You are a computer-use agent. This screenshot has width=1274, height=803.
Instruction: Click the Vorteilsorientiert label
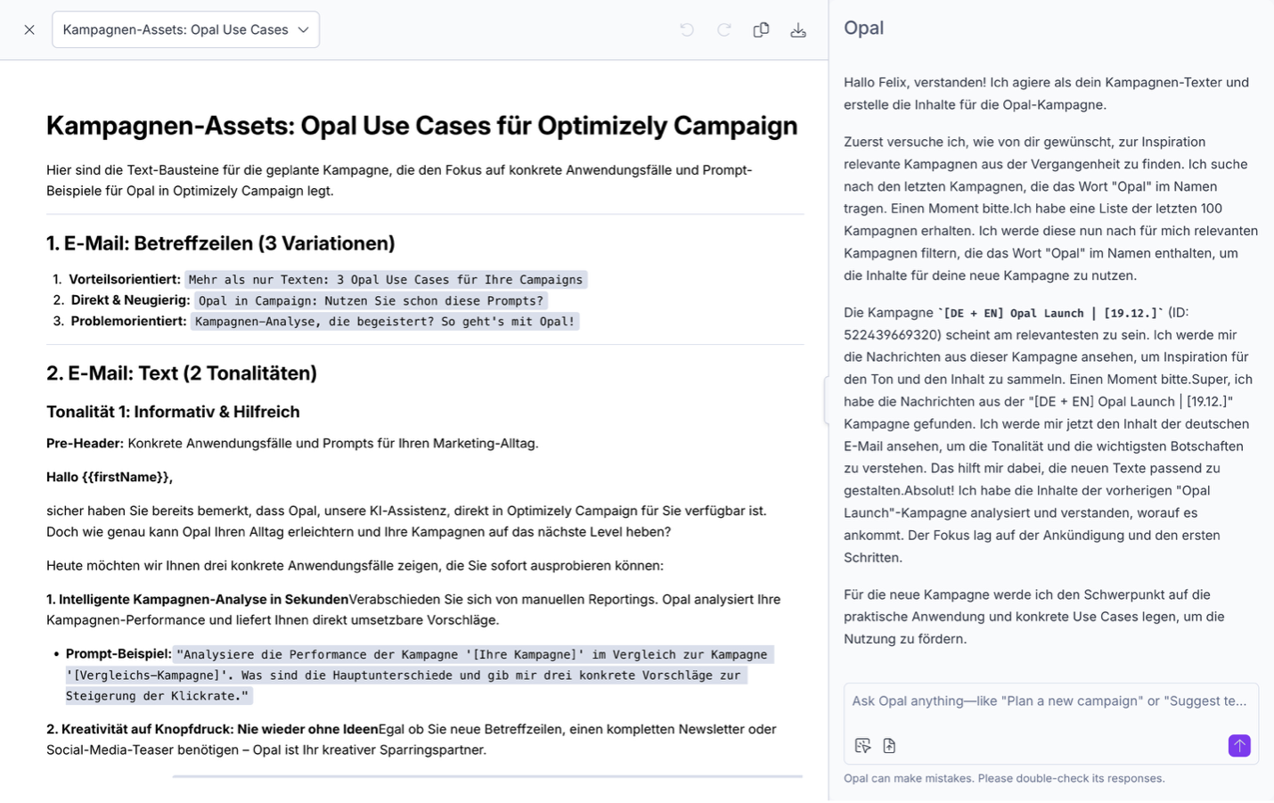point(125,280)
